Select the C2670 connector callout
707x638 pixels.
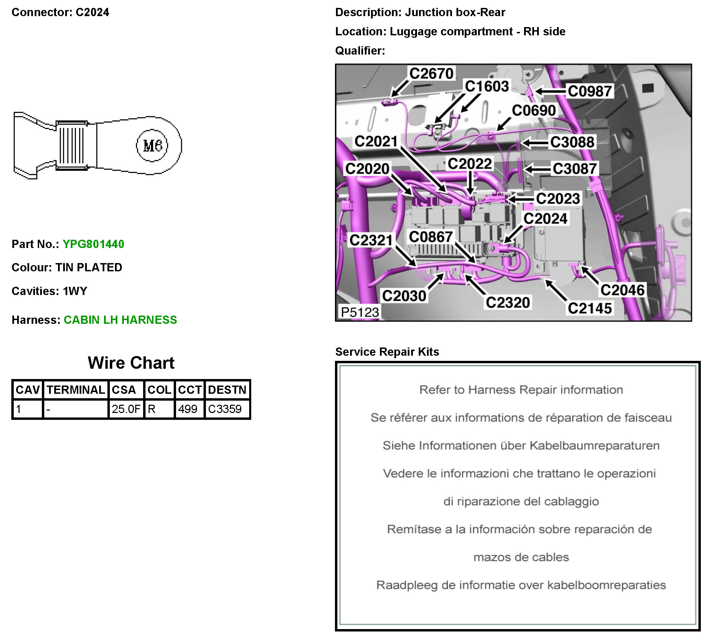(431, 74)
